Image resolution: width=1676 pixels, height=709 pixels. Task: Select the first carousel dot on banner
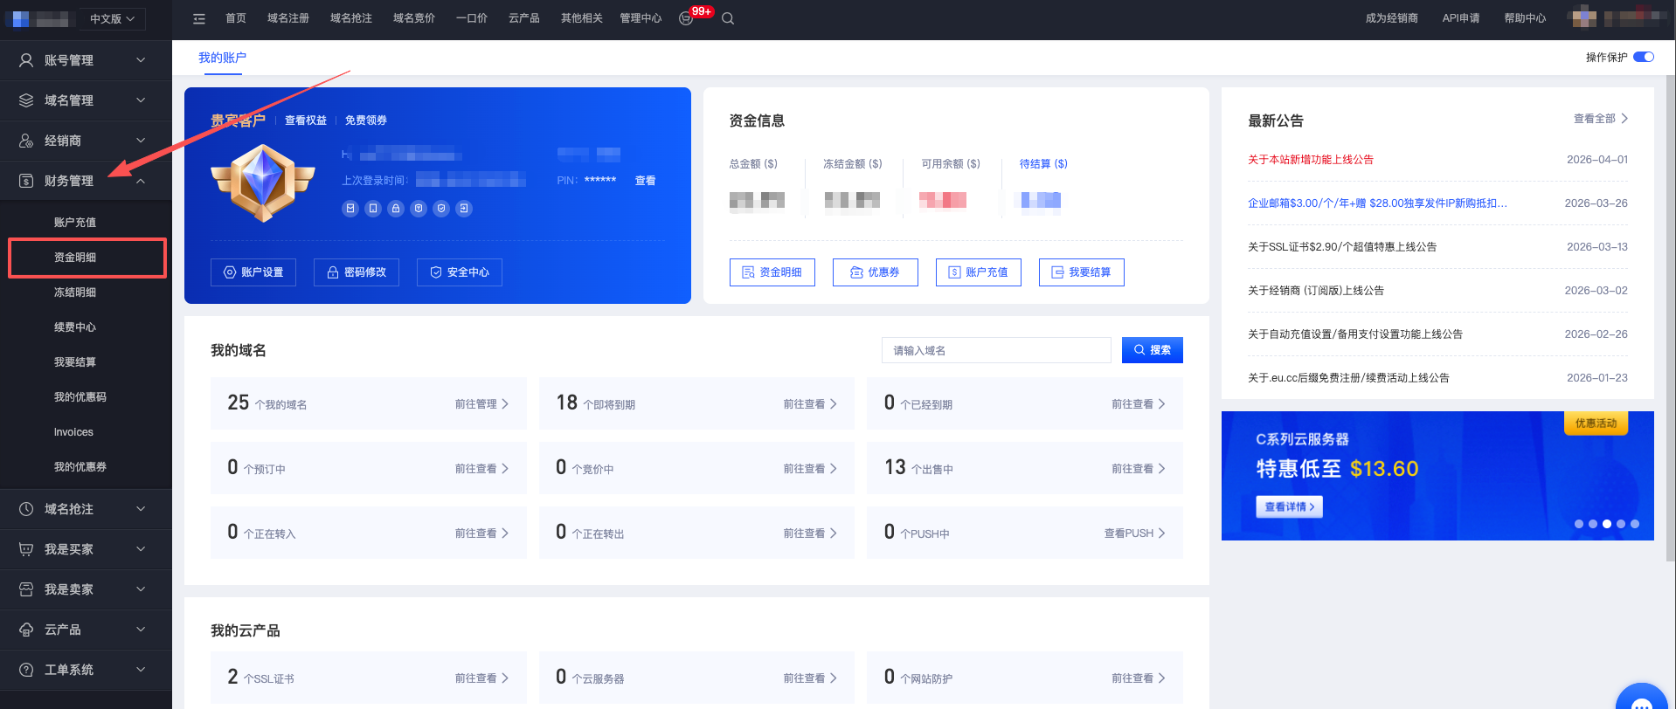[x=1578, y=524]
